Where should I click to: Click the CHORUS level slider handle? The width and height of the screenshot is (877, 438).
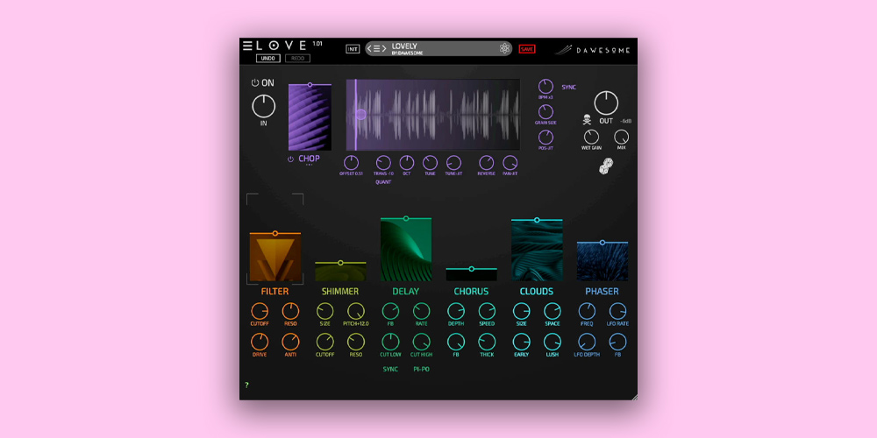472,269
